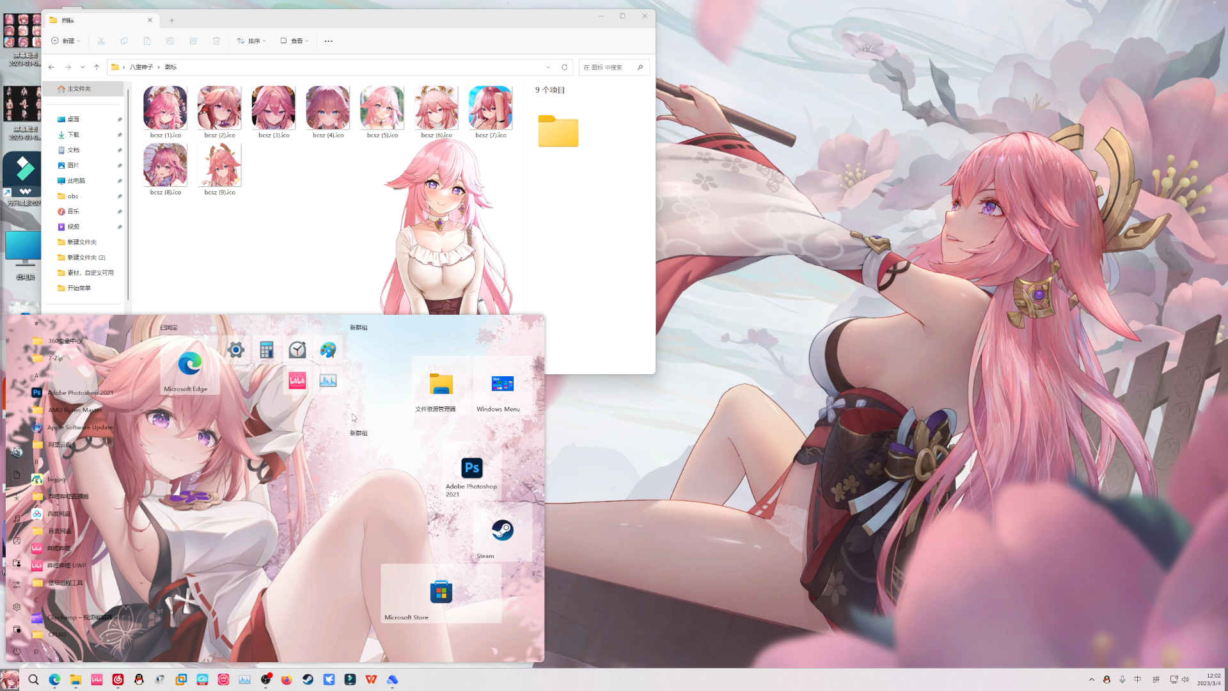The image size is (1228, 691).
Task: Click the Calculator tile
Action: (x=267, y=350)
